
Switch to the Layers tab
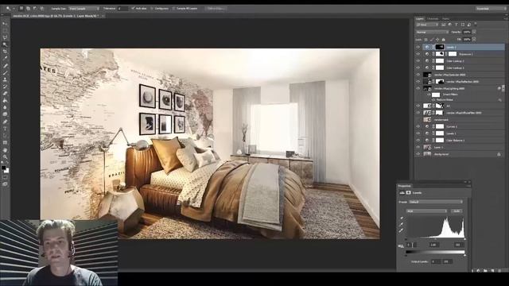point(420,19)
